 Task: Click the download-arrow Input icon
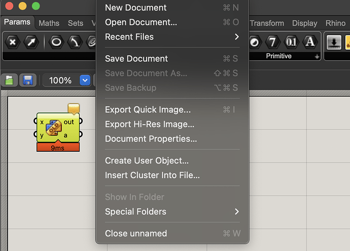pyautogui.click(x=334, y=42)
